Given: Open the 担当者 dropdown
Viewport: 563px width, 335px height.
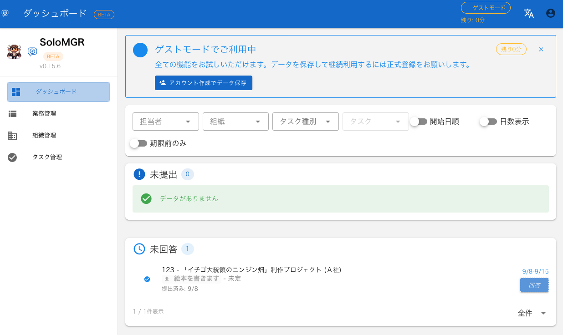Looking at the screenshot, I should 166,122.
